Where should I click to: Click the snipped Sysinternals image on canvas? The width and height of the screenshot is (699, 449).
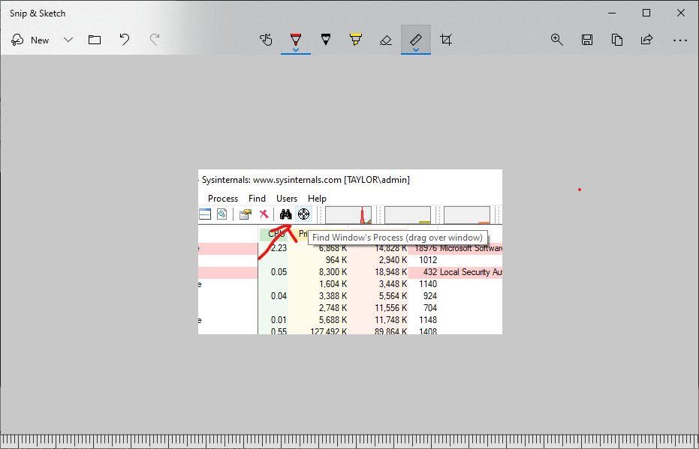tap(350, 252)
